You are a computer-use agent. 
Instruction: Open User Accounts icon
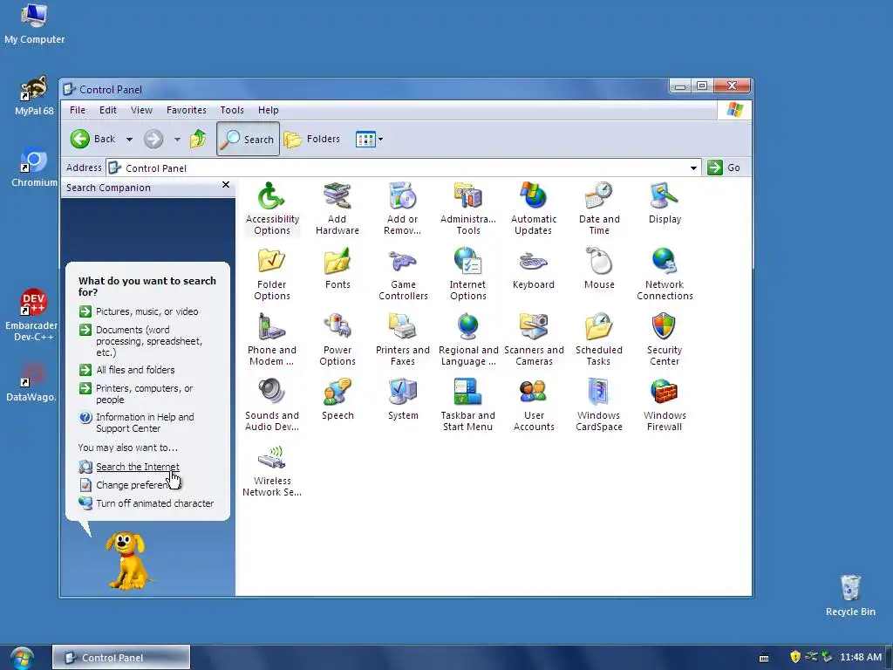click(x=534, y=405)
